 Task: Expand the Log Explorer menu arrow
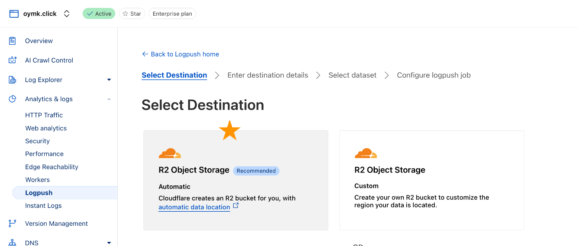point(109,80)
